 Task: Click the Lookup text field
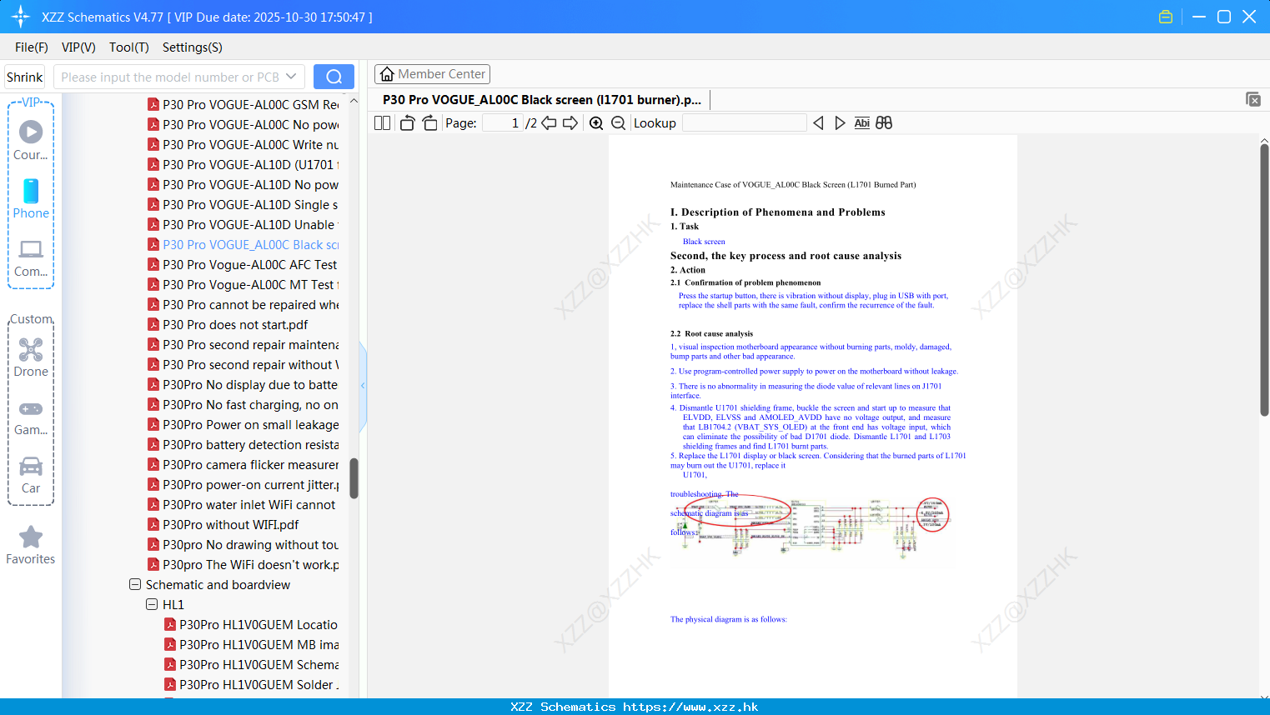point(745,123)
